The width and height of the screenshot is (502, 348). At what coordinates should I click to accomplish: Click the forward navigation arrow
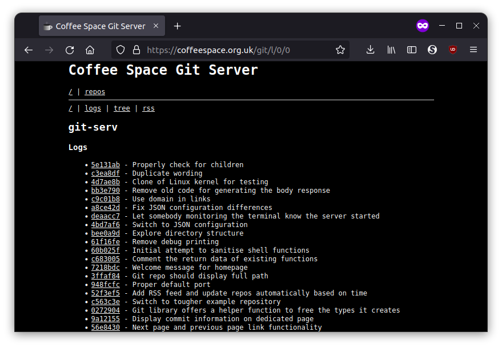[49, 50]
